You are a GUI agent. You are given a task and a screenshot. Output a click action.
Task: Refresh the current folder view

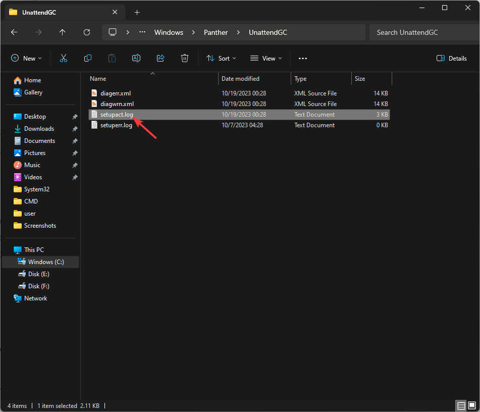[87, 32]
